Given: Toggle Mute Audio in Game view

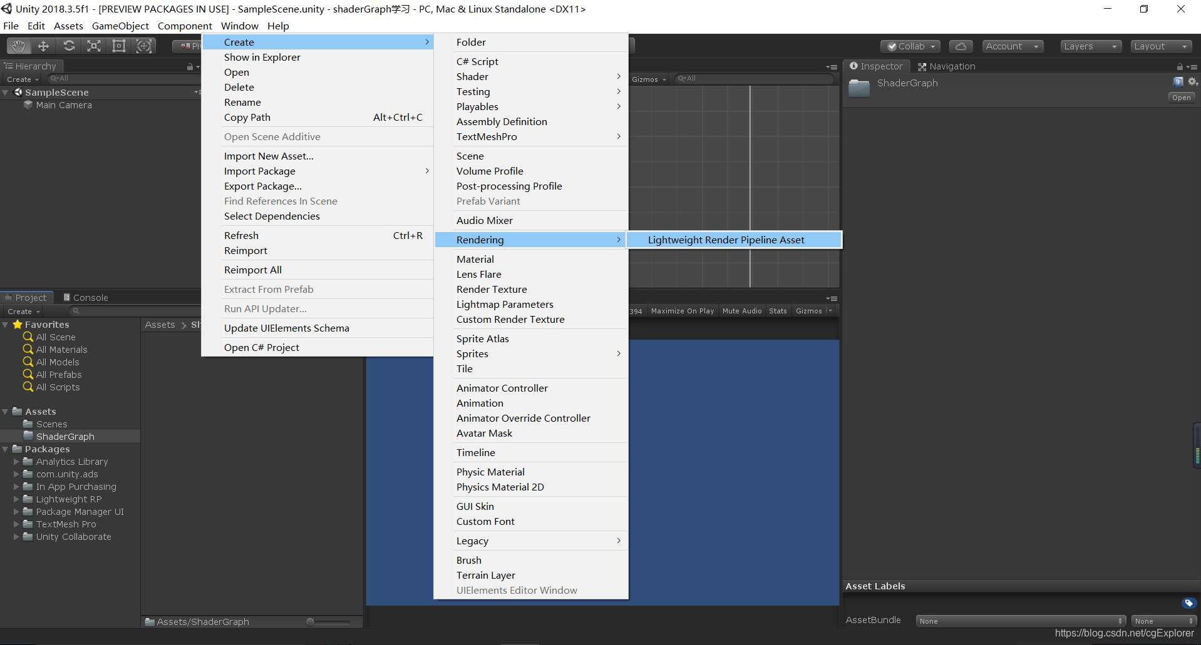Looking at the screenshot, I should tap(742, 311).
